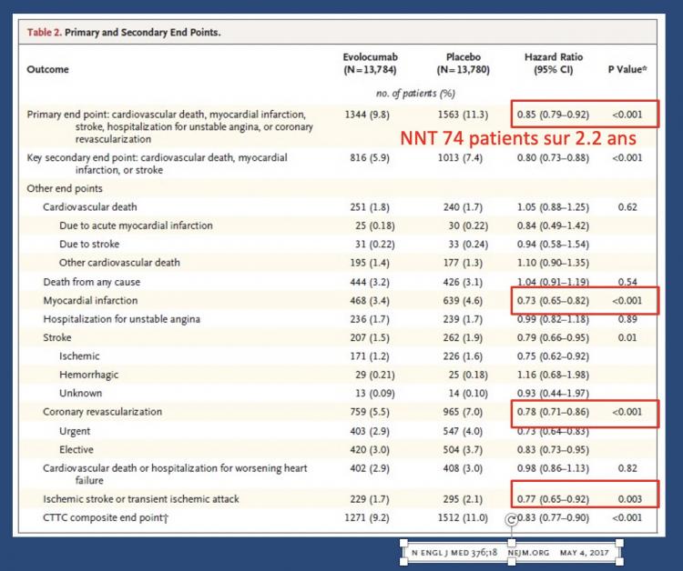This screenshot has height=571, width=683.
Task: Click the rotation handle above the citation text box
Action: coord(512,519)
